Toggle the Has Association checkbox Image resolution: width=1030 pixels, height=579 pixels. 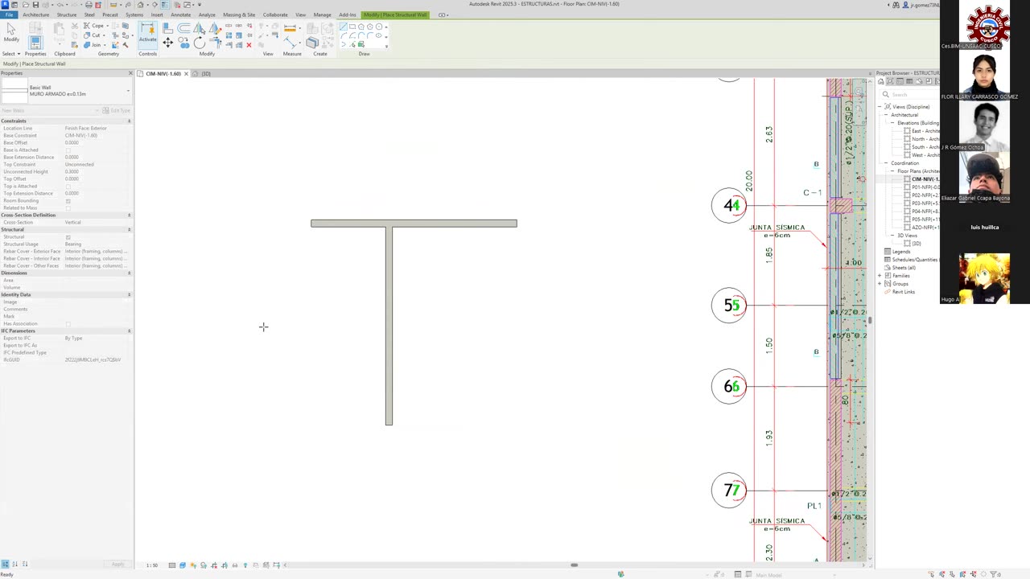[x=68, y=324]
